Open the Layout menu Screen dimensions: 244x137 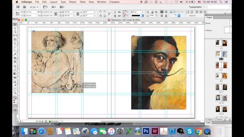coord(53,2)
